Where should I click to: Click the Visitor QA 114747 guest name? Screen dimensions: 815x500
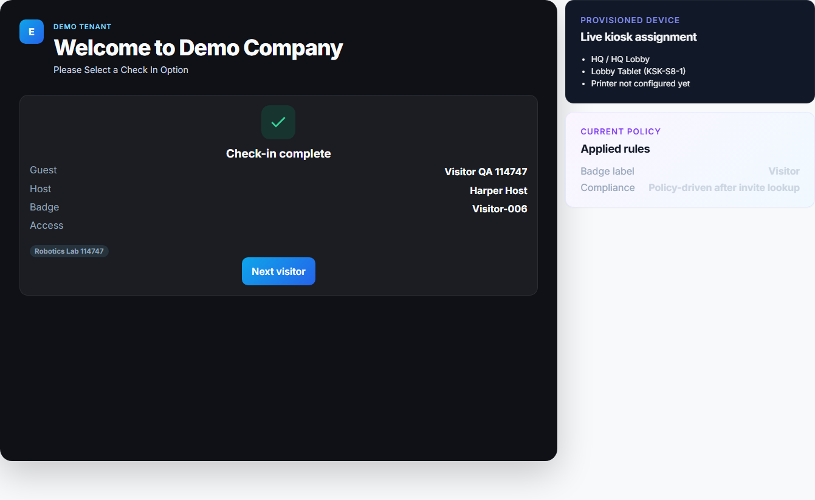pos(486,172)
